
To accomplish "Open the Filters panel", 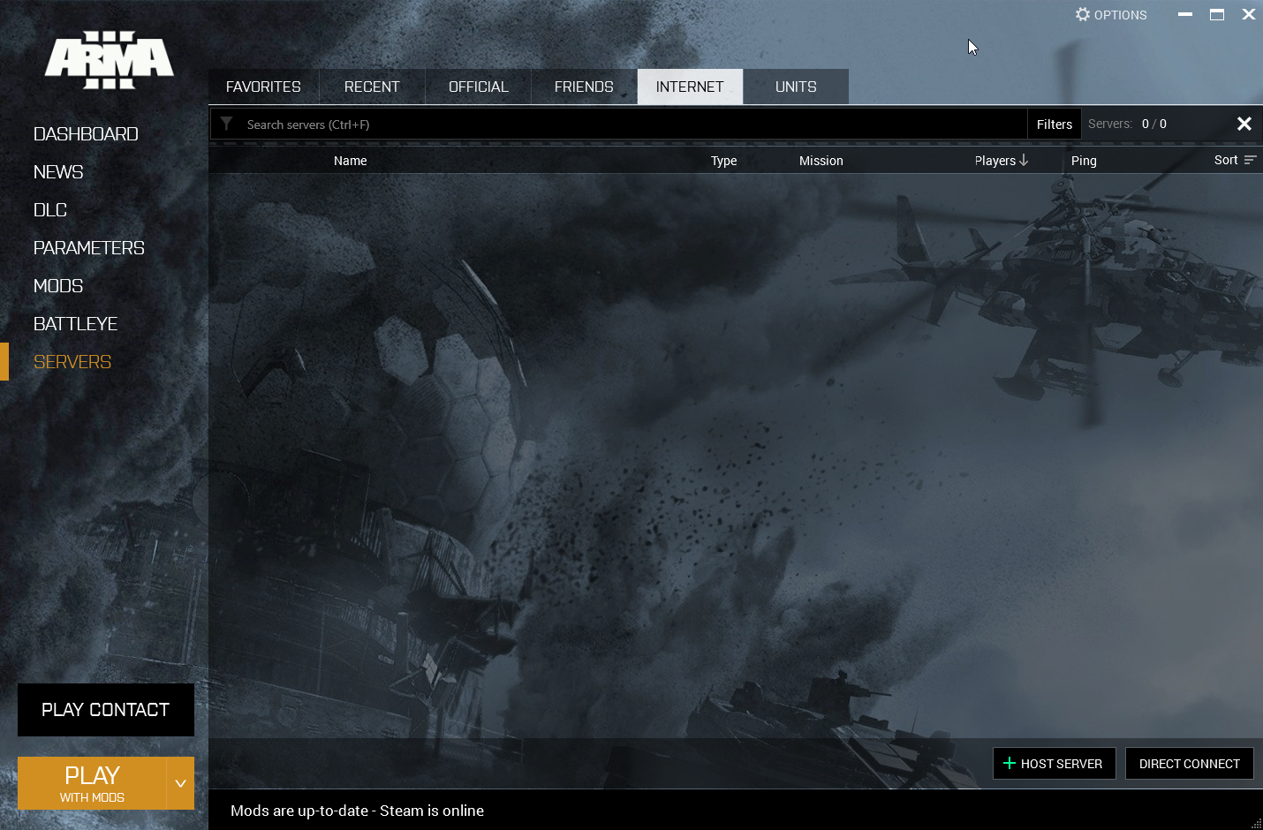I will click(1055, 124).
